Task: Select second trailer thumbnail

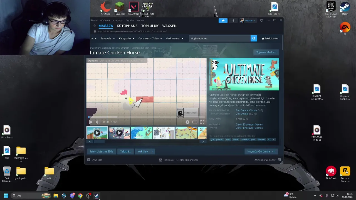Action: (119, 133)
